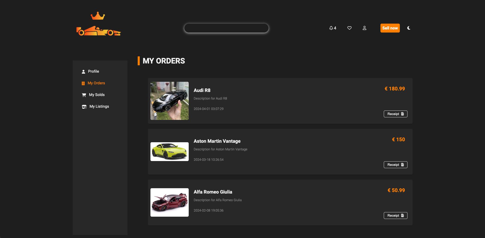Viewport: 485px width, 238px height.
Task: Click the € 180.99 price
Action: click(395, 89)
